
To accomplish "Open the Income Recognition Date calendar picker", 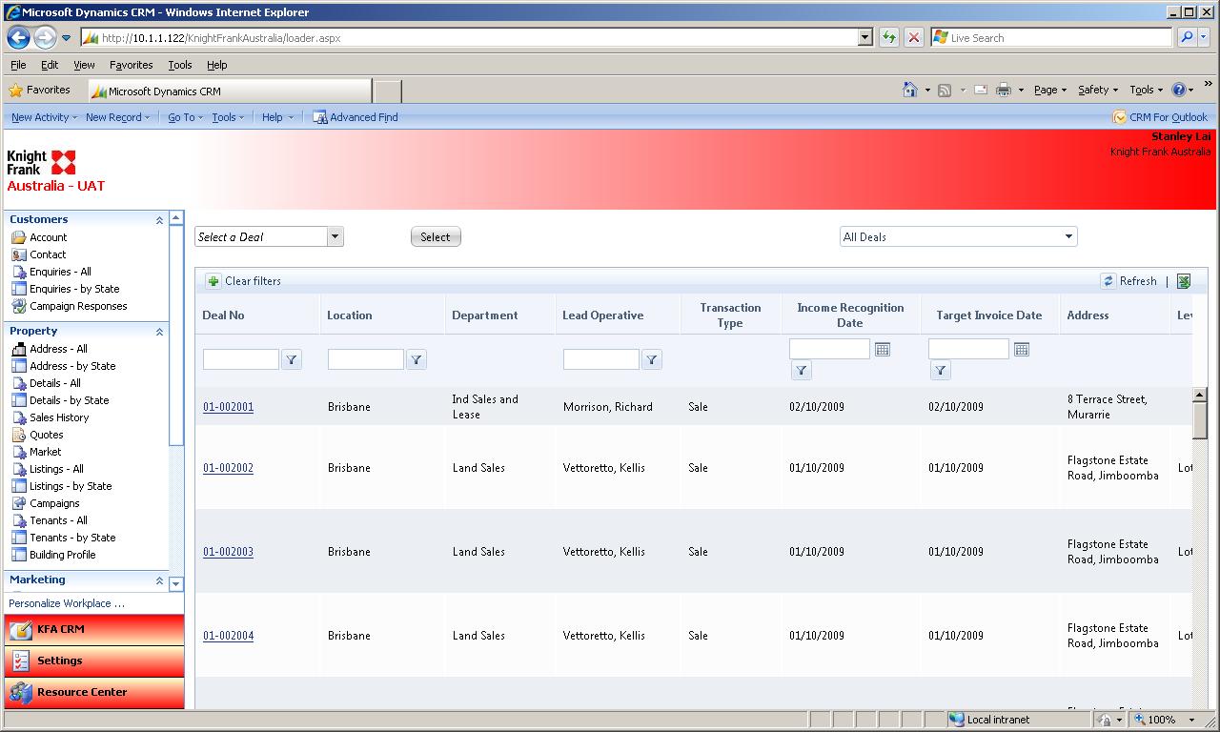I will pyautogui.click(x=883, y=350).
